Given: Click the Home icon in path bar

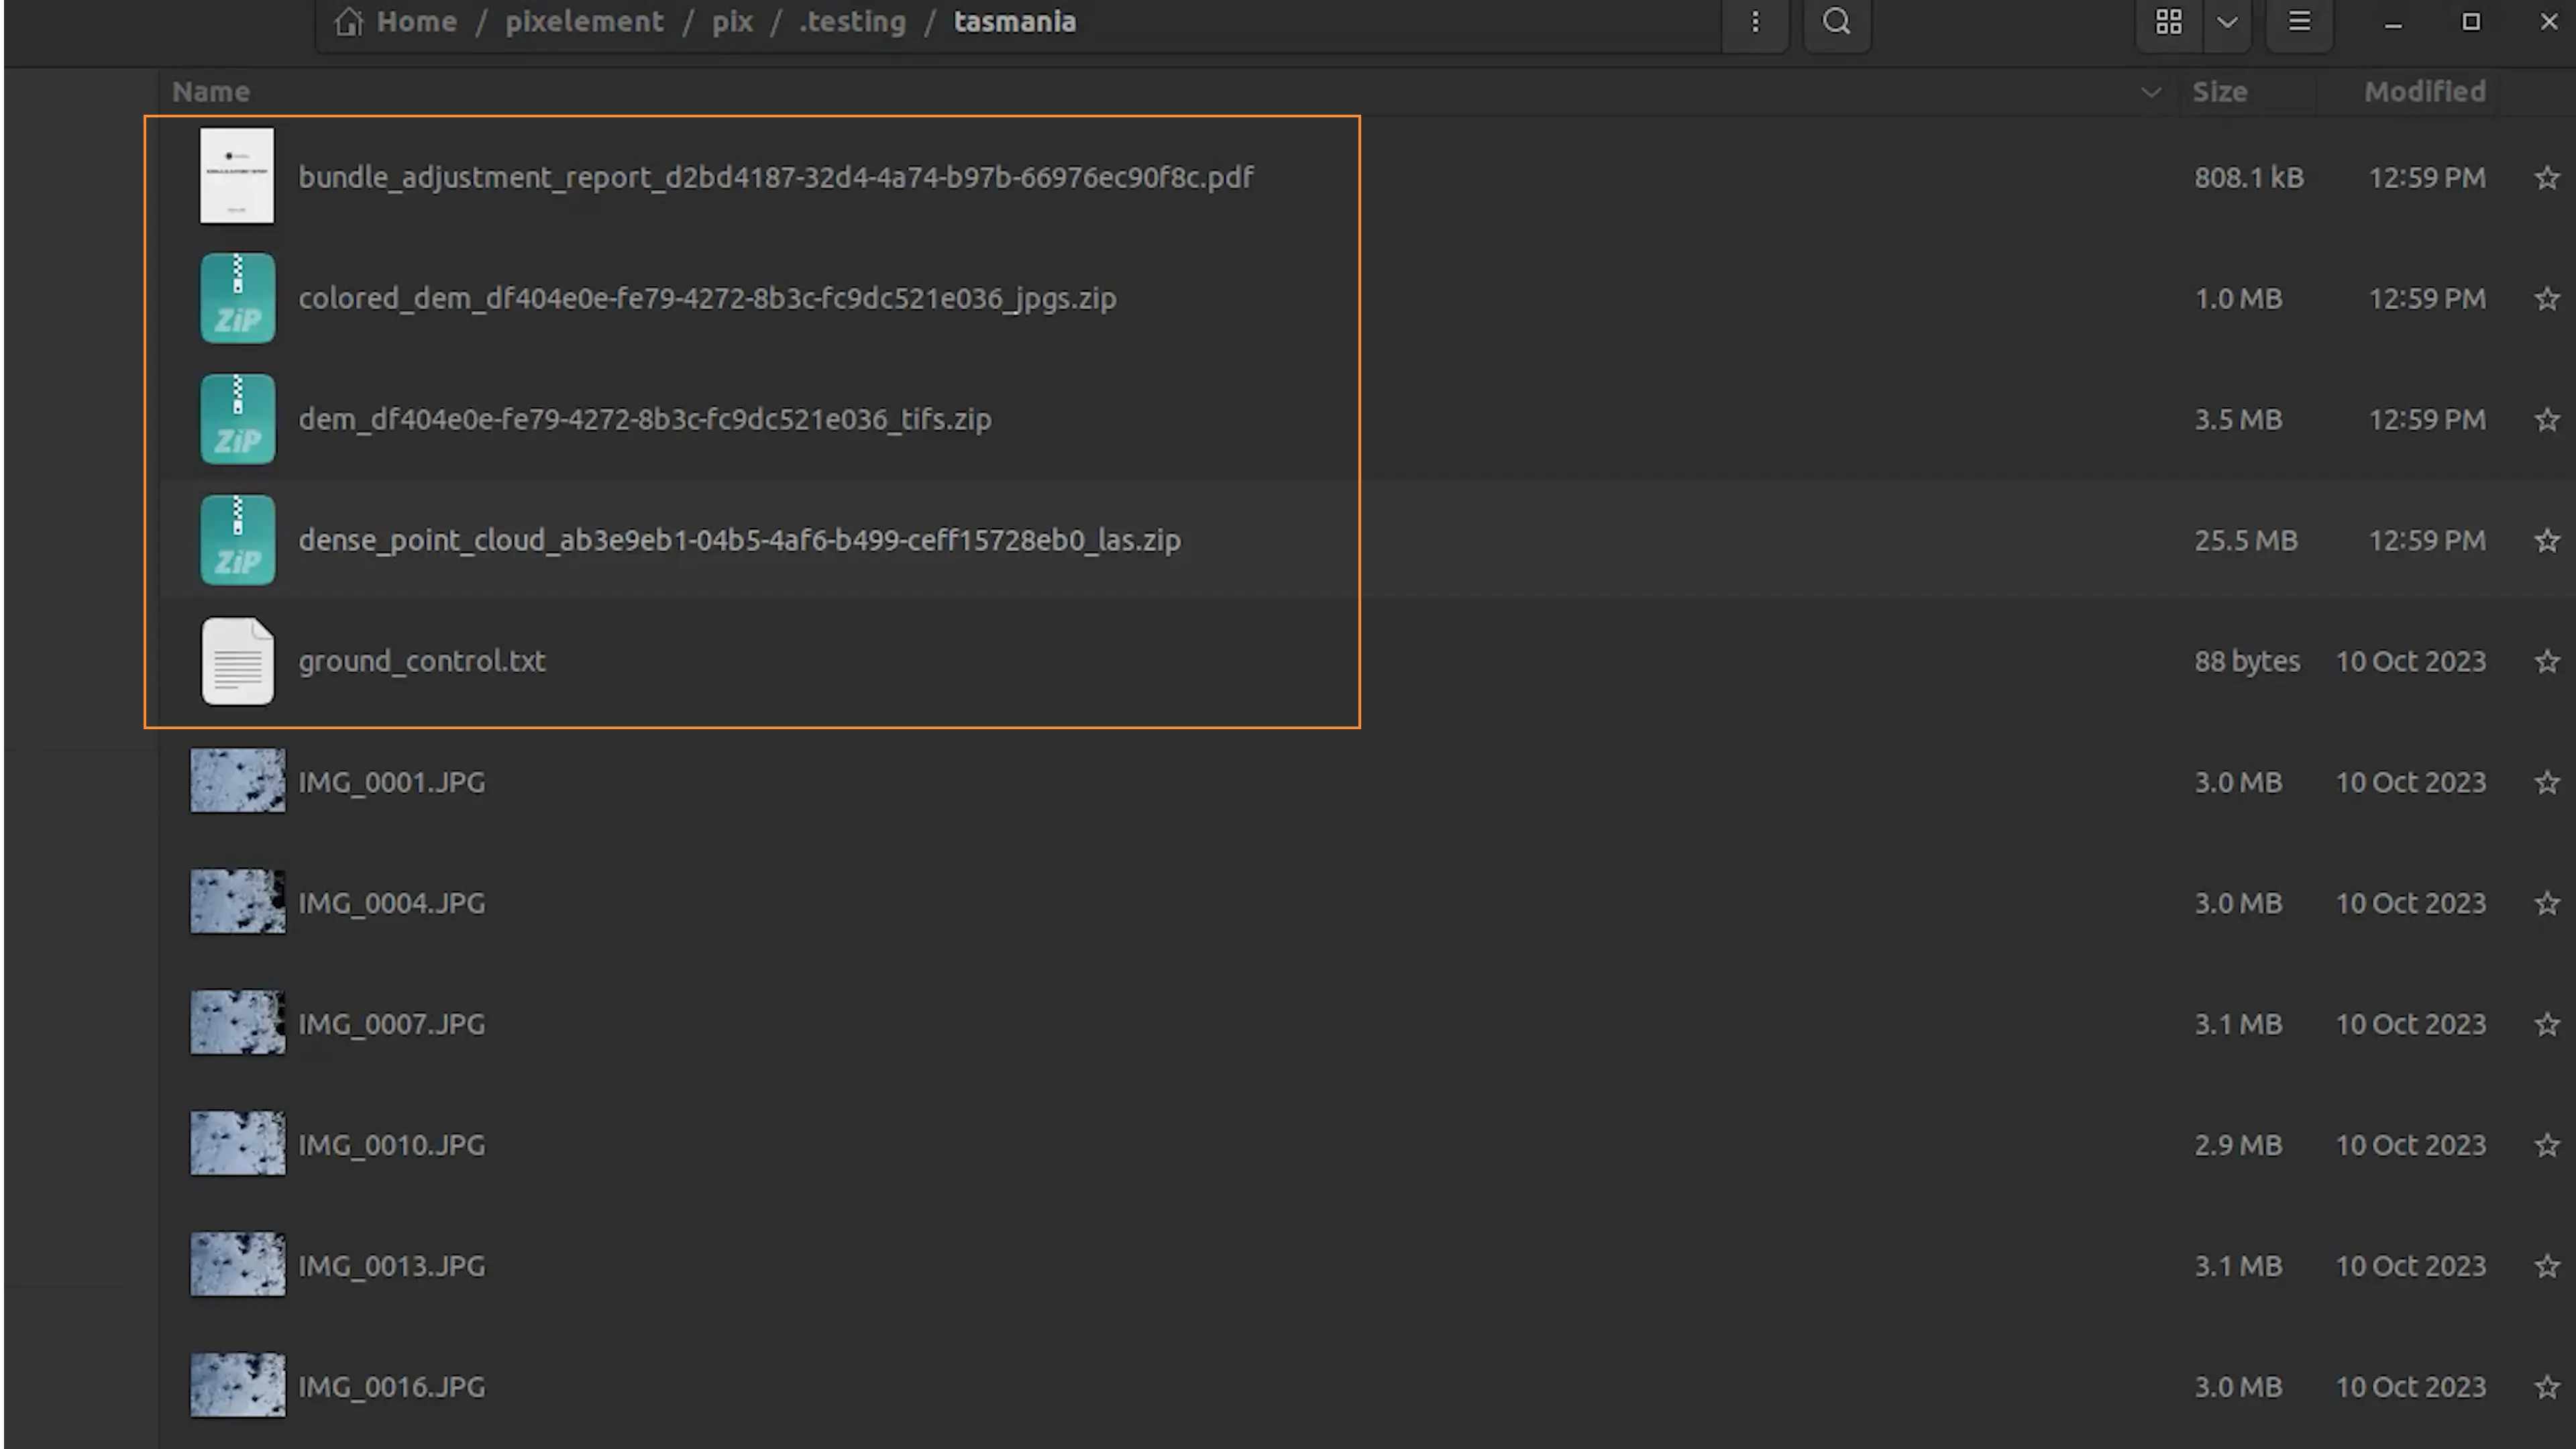Looking at the screenshot, I should click(349, 22).
